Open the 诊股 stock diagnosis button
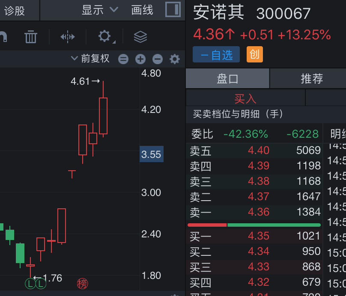The image size is (346, 296). coord(15,10)
